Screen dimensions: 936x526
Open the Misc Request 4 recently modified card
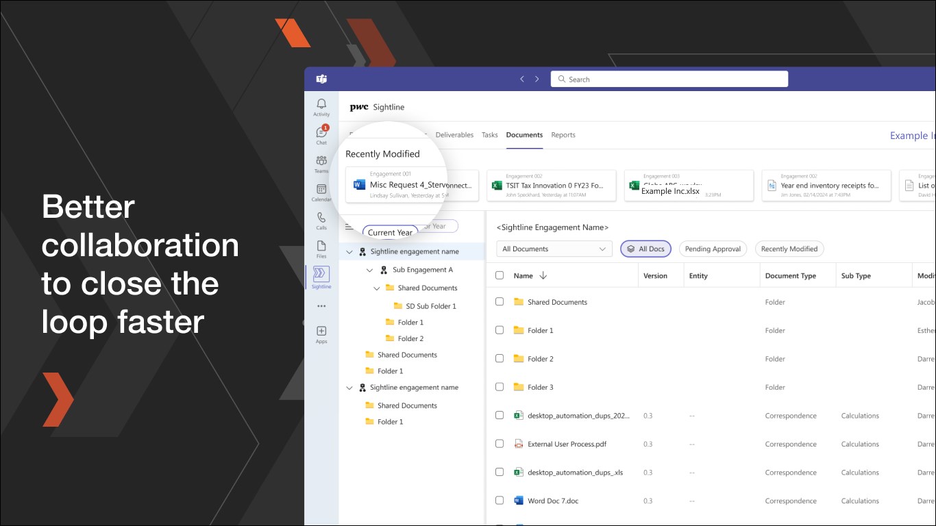pos(412,186)
